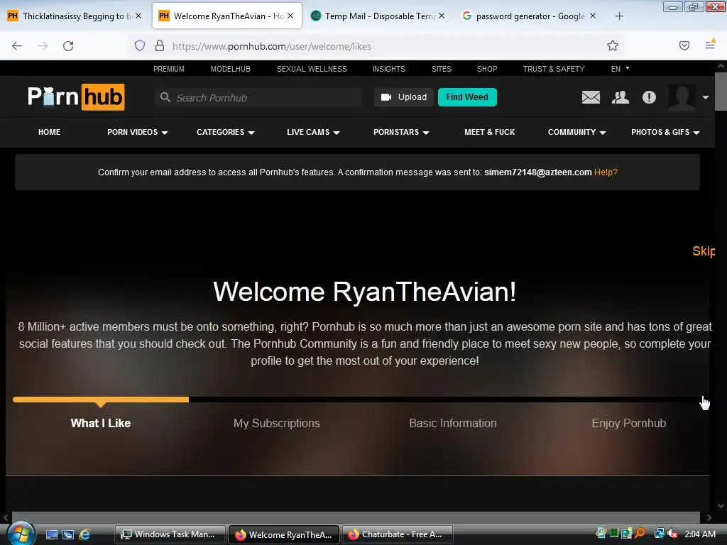Image resolution: width=727 pixels, height=545 pixels.
Task: Click the orange Skip link
Action: point(704,251)
